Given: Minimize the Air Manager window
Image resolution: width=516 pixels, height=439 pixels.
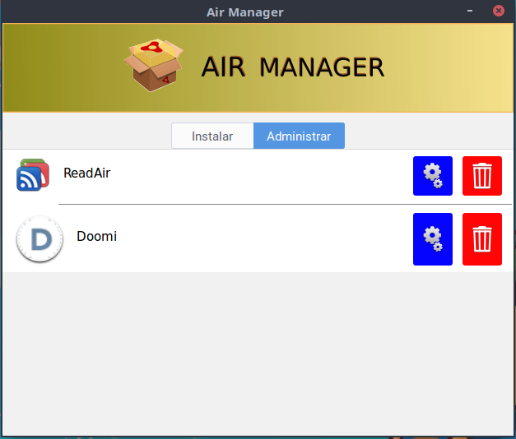Looking at the screenshot, I should 471,12.
